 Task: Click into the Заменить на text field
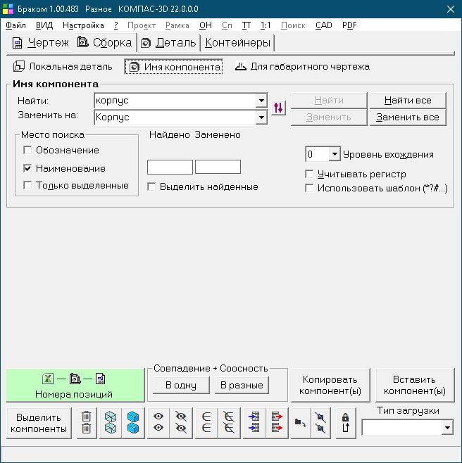175,118
